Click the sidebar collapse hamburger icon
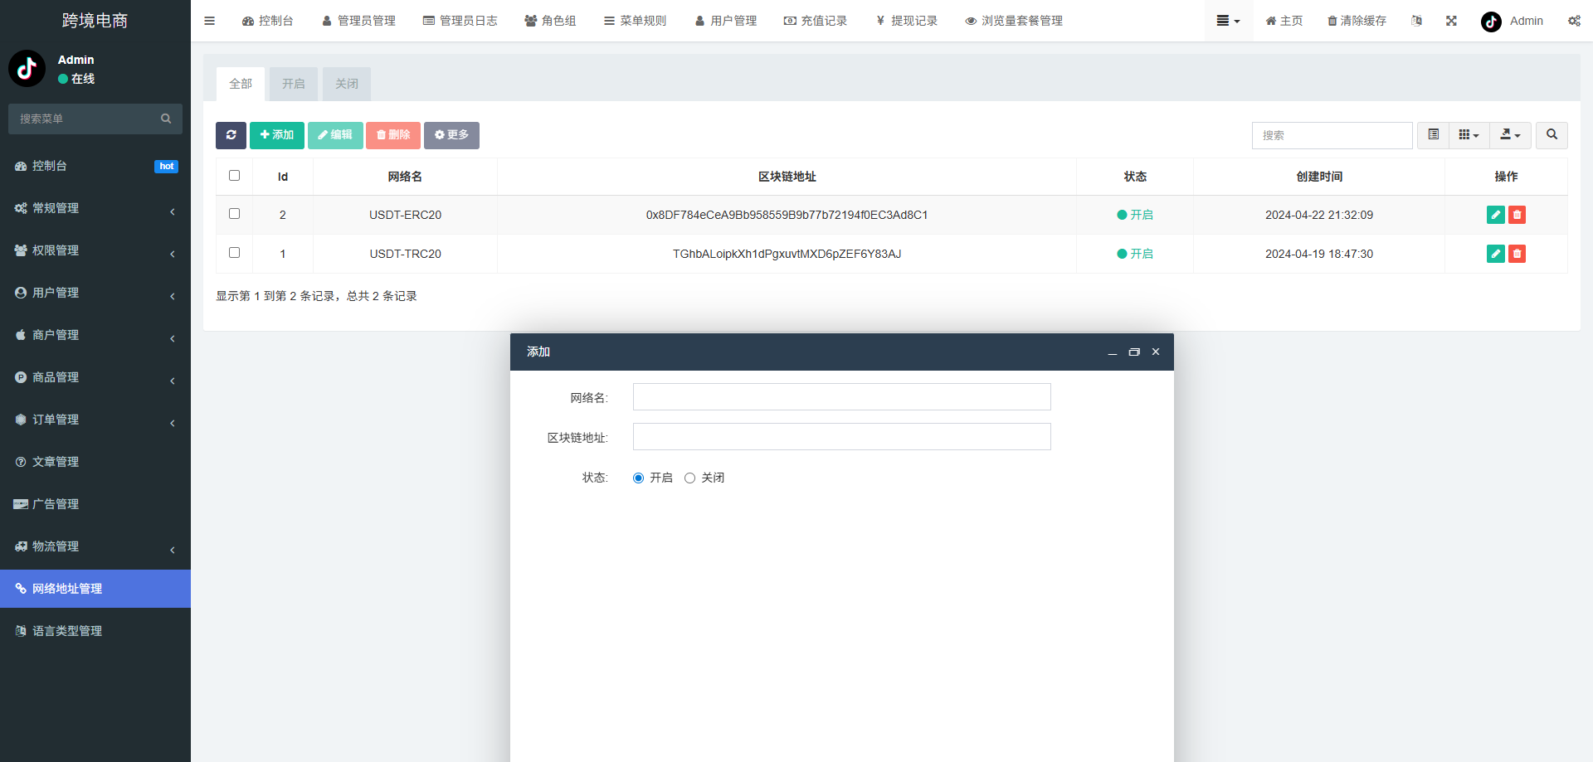 [x=209, y=21]
